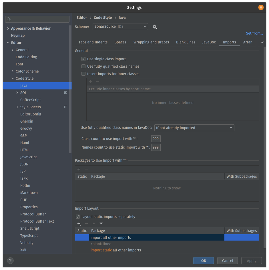269x270 pixels.
Task: Toggle Layout static imports separately
Action: 78,217
